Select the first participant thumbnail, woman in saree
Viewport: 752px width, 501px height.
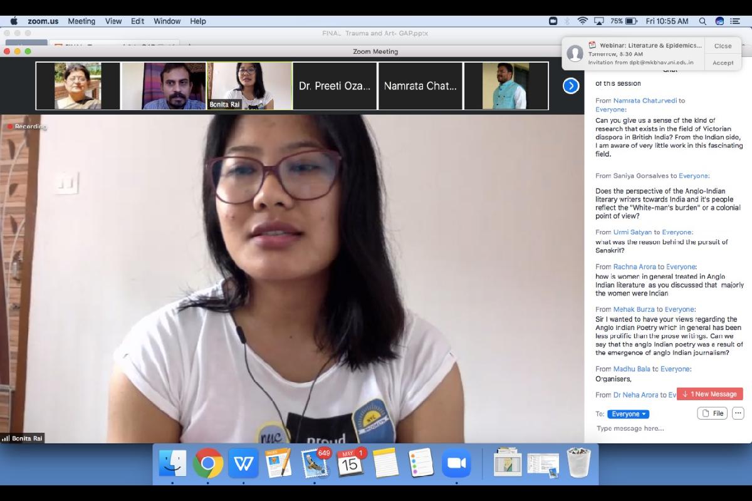pos(78,86)
